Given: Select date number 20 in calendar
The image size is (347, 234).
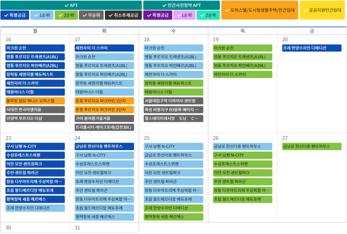Looking at the screenshot, I should tap(285, 39).
